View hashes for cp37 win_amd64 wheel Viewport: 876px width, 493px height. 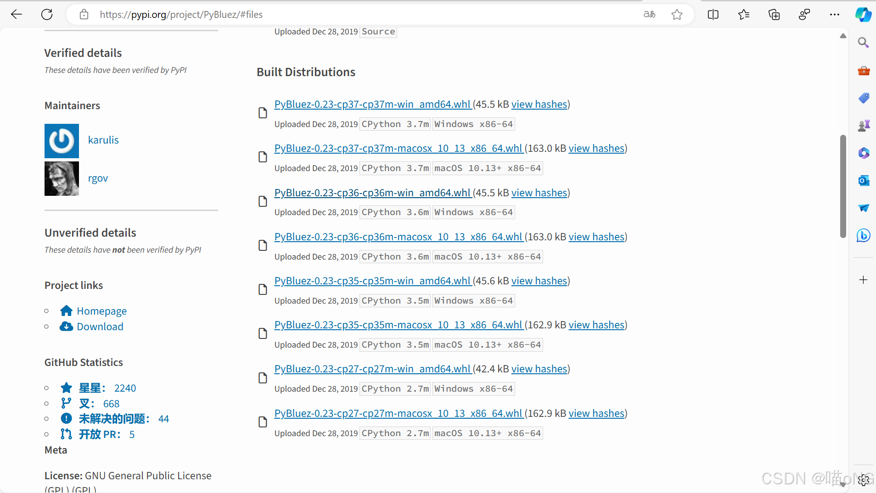539,104
